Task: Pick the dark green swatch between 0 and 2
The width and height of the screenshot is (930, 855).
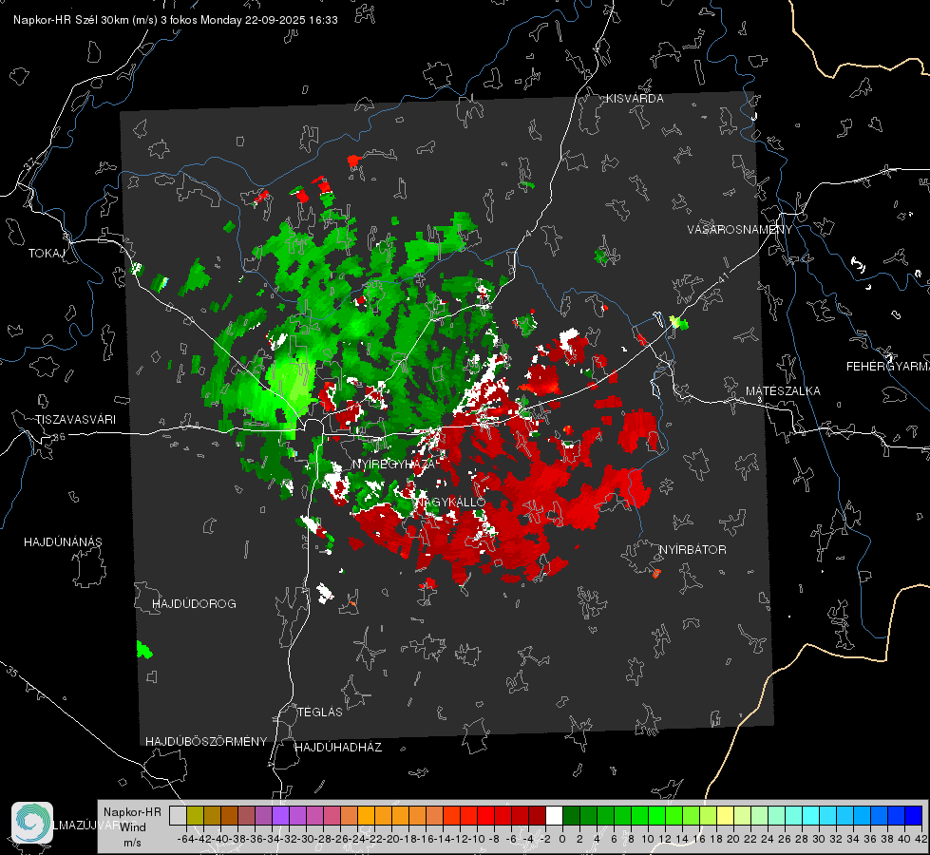Action: coord(571,815)
